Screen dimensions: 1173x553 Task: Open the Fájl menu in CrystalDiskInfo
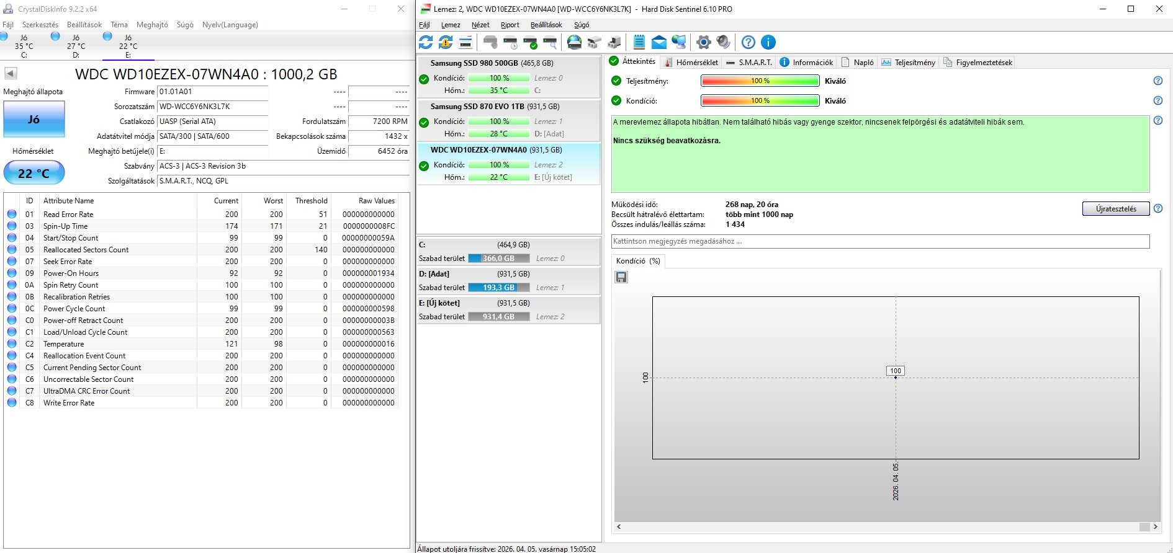click(8, 25)
